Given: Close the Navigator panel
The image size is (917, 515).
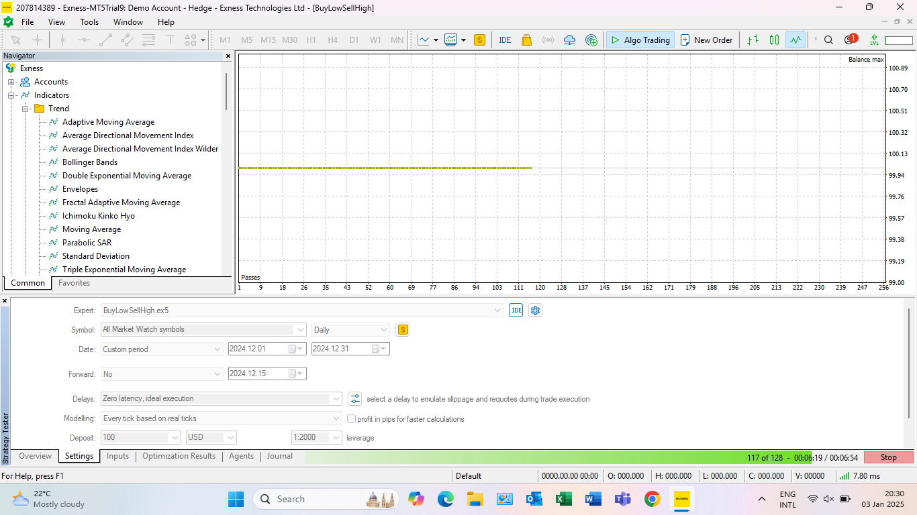Looking at the screenshot, I should [228, 56].
